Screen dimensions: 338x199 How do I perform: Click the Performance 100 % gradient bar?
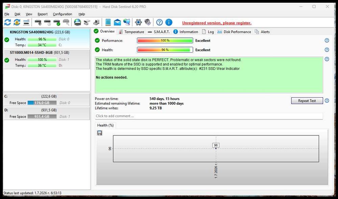pyautogui.click(x=165, y=41)
